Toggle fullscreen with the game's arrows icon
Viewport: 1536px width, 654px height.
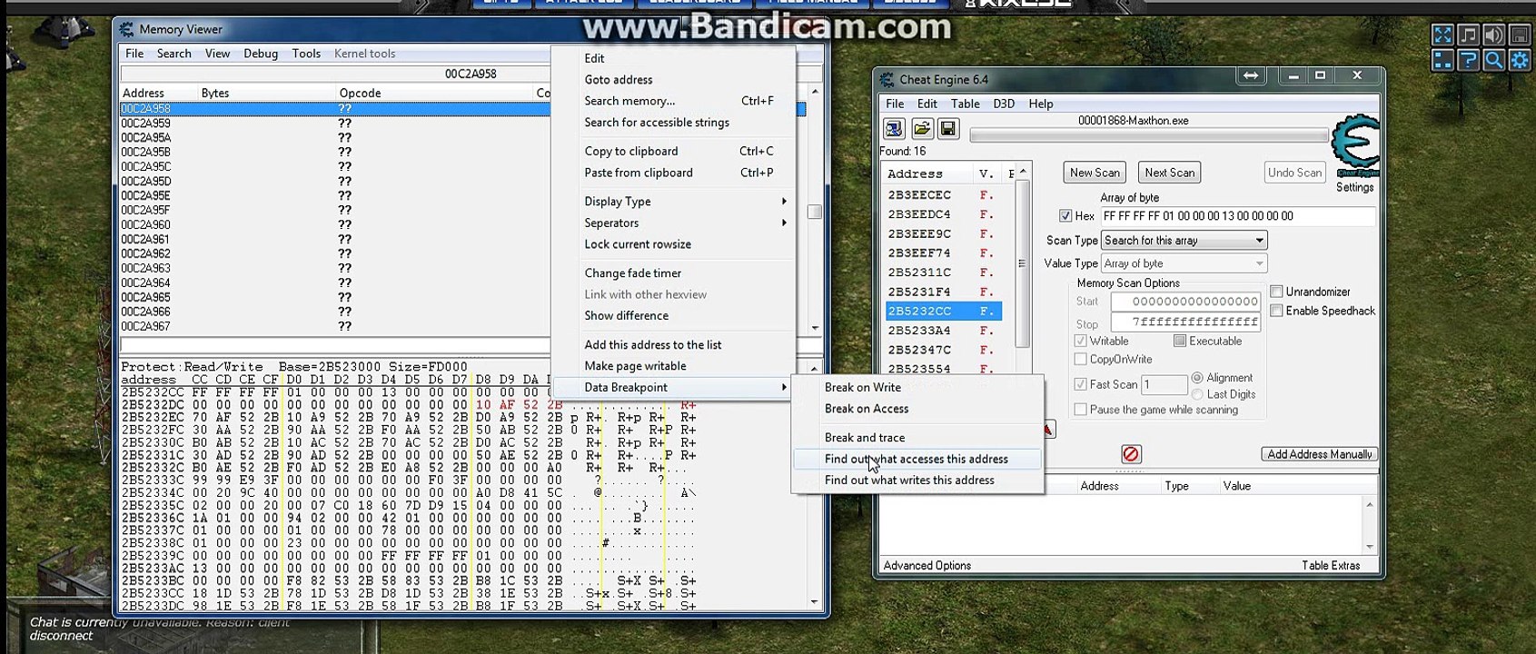tap(1442, 35)
